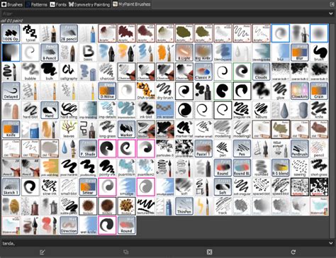Choose the PenBrush brush
This screenshot has height=258, width=336.
tap(300, 149)
